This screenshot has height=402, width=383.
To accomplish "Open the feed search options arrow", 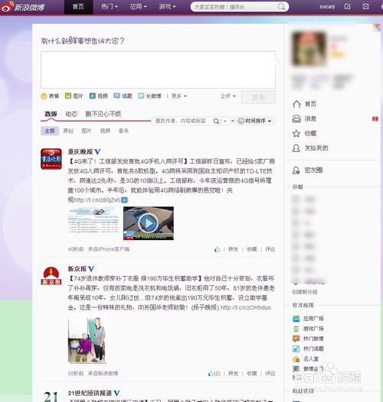I will (224, 121).
